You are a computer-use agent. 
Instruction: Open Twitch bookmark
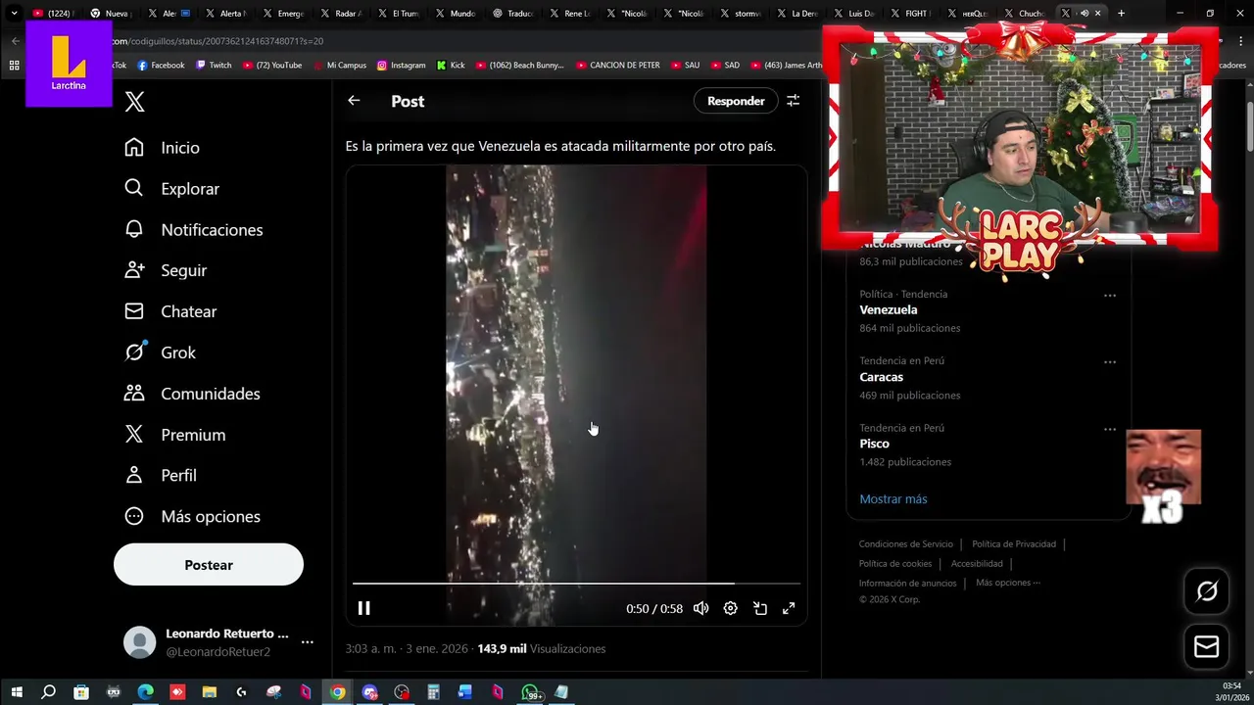(214, 65)
